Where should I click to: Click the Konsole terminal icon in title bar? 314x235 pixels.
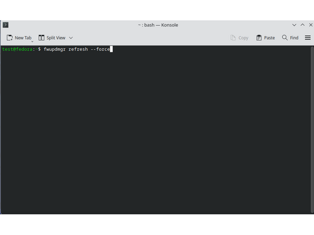click(x=5, y=25)
